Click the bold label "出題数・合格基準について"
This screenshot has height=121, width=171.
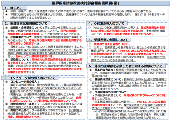click(x=26, y=28)
